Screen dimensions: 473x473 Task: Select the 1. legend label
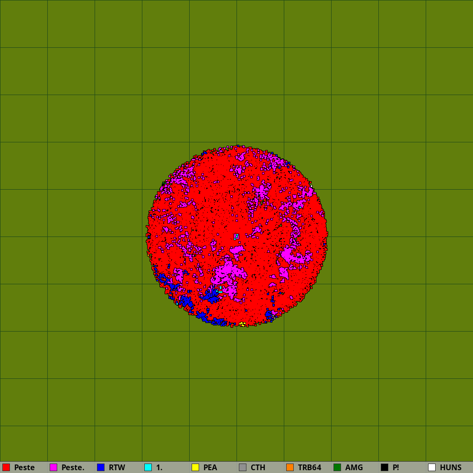tap(159, 467)
